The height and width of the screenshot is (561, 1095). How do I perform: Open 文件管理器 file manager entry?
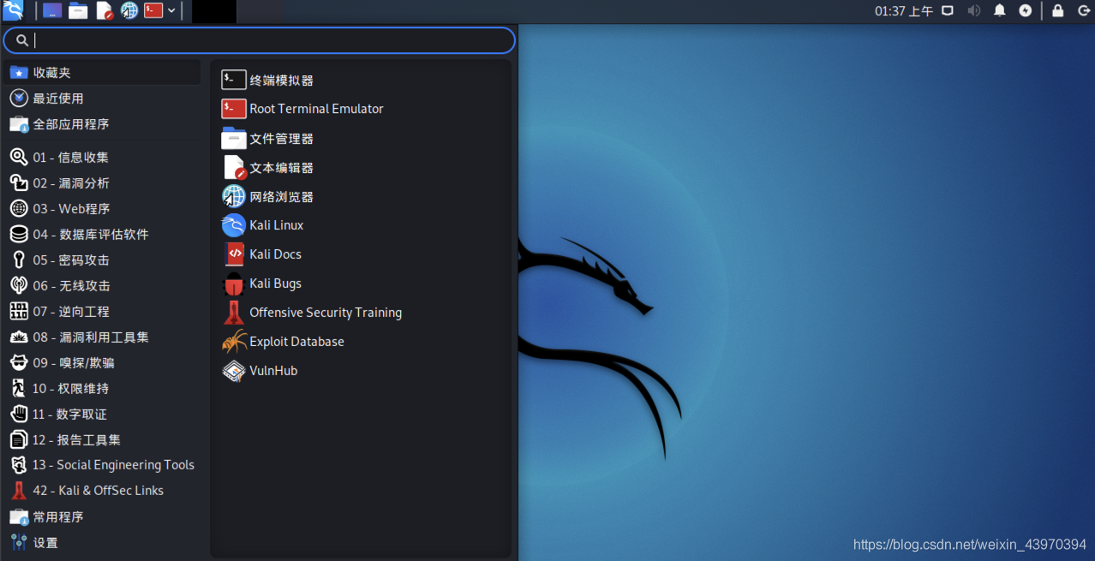click(x=361, y=139)
